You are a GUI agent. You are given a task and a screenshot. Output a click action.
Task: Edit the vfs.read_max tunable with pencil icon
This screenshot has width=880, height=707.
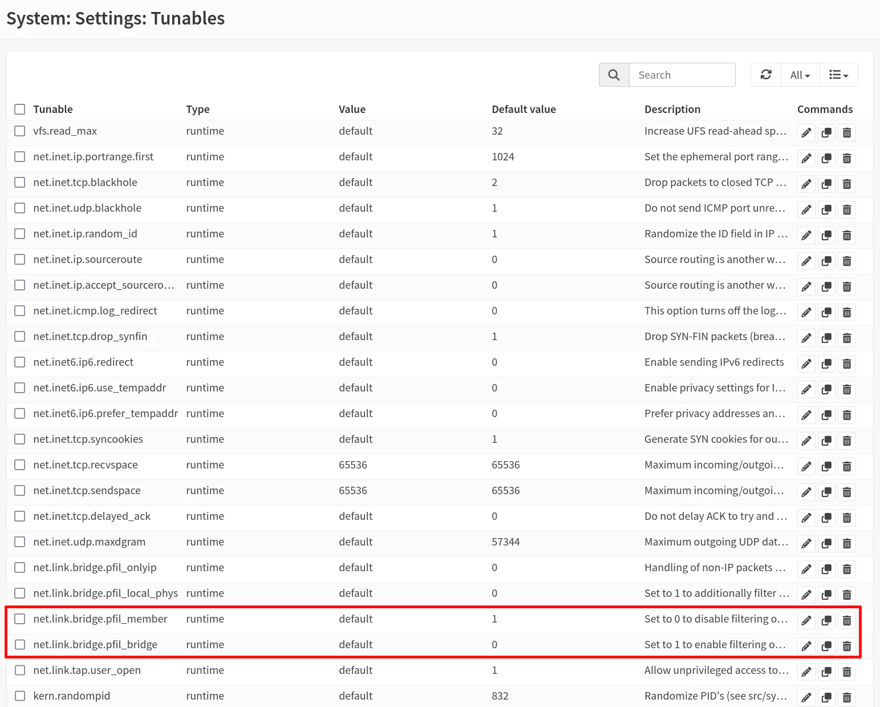(x=806, y=133)
